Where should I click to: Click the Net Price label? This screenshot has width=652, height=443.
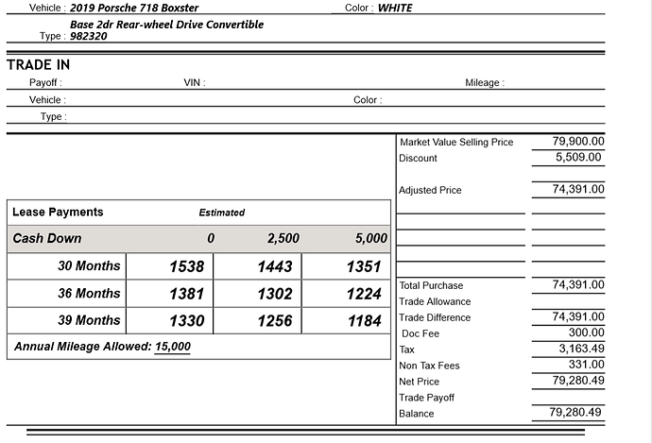419,382
